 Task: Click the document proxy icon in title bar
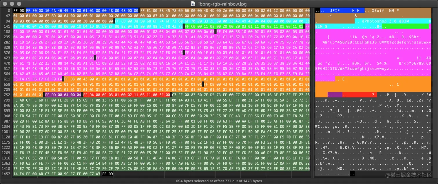pyautogui.click(x=193, y=4)
